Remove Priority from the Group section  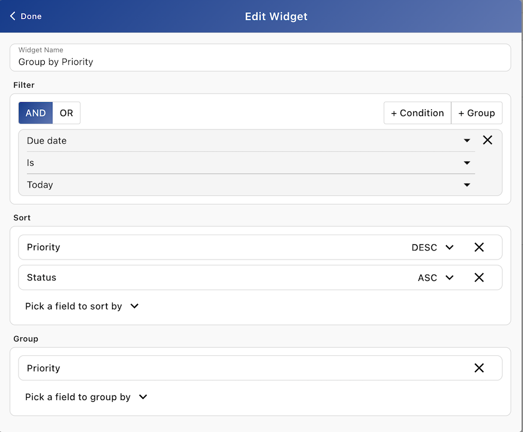coord(479,368)
